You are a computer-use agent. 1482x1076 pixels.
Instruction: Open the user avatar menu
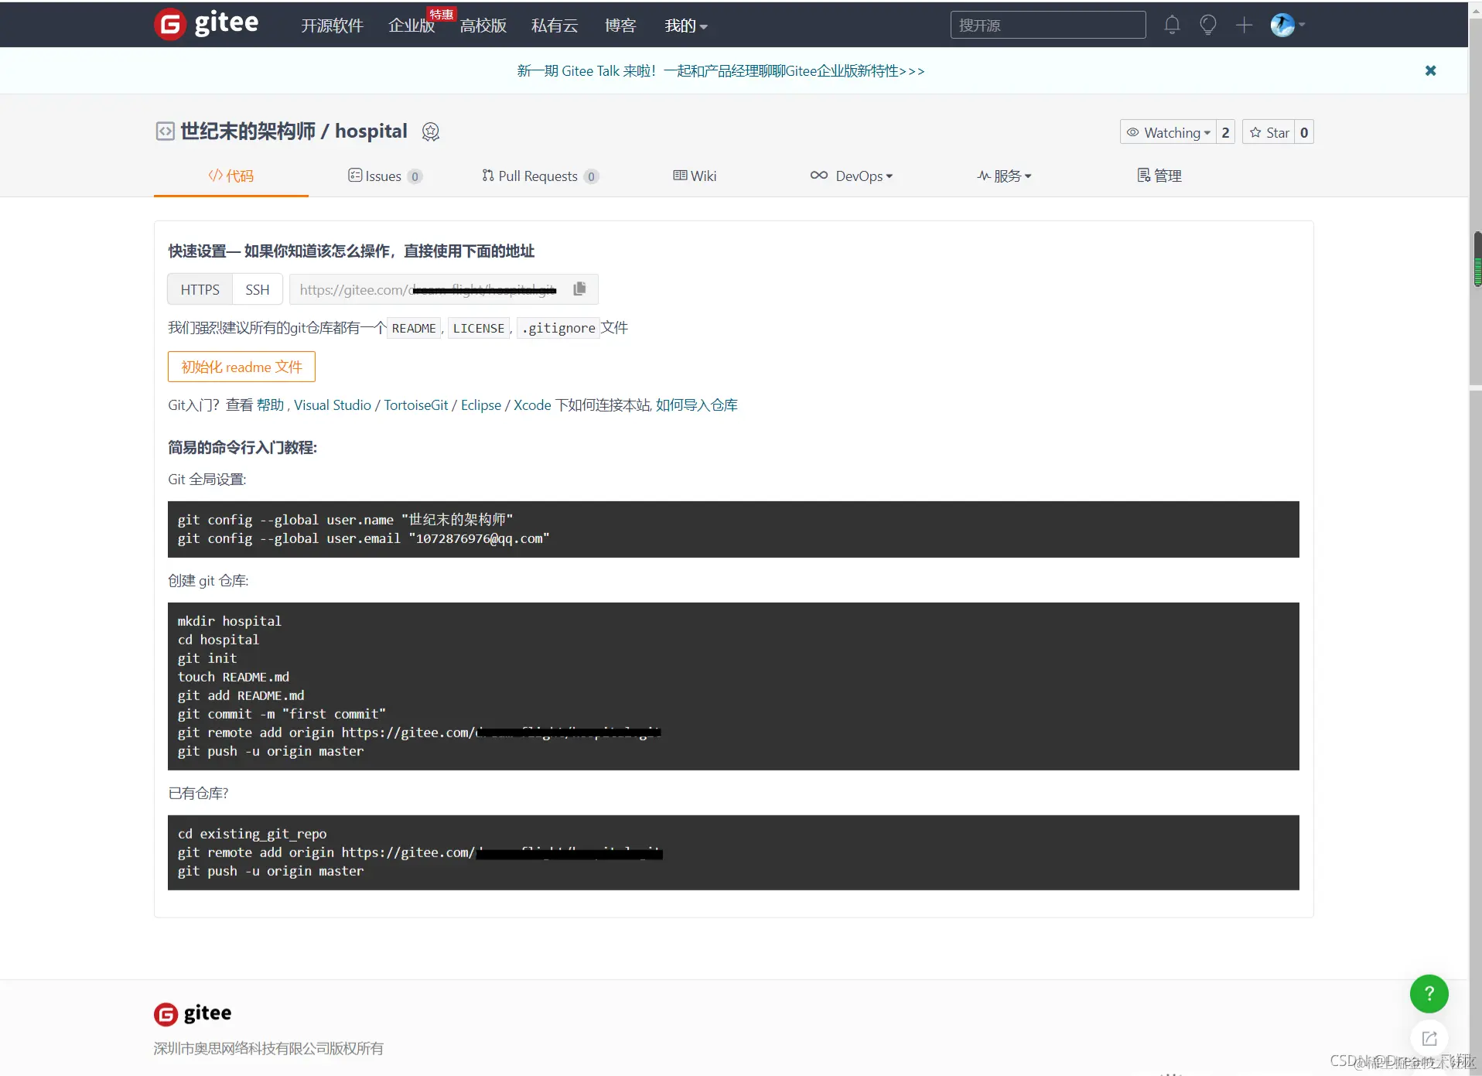coord(1287,25)
